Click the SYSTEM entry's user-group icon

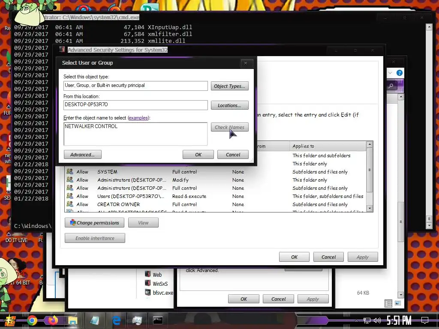click(70, 171)
